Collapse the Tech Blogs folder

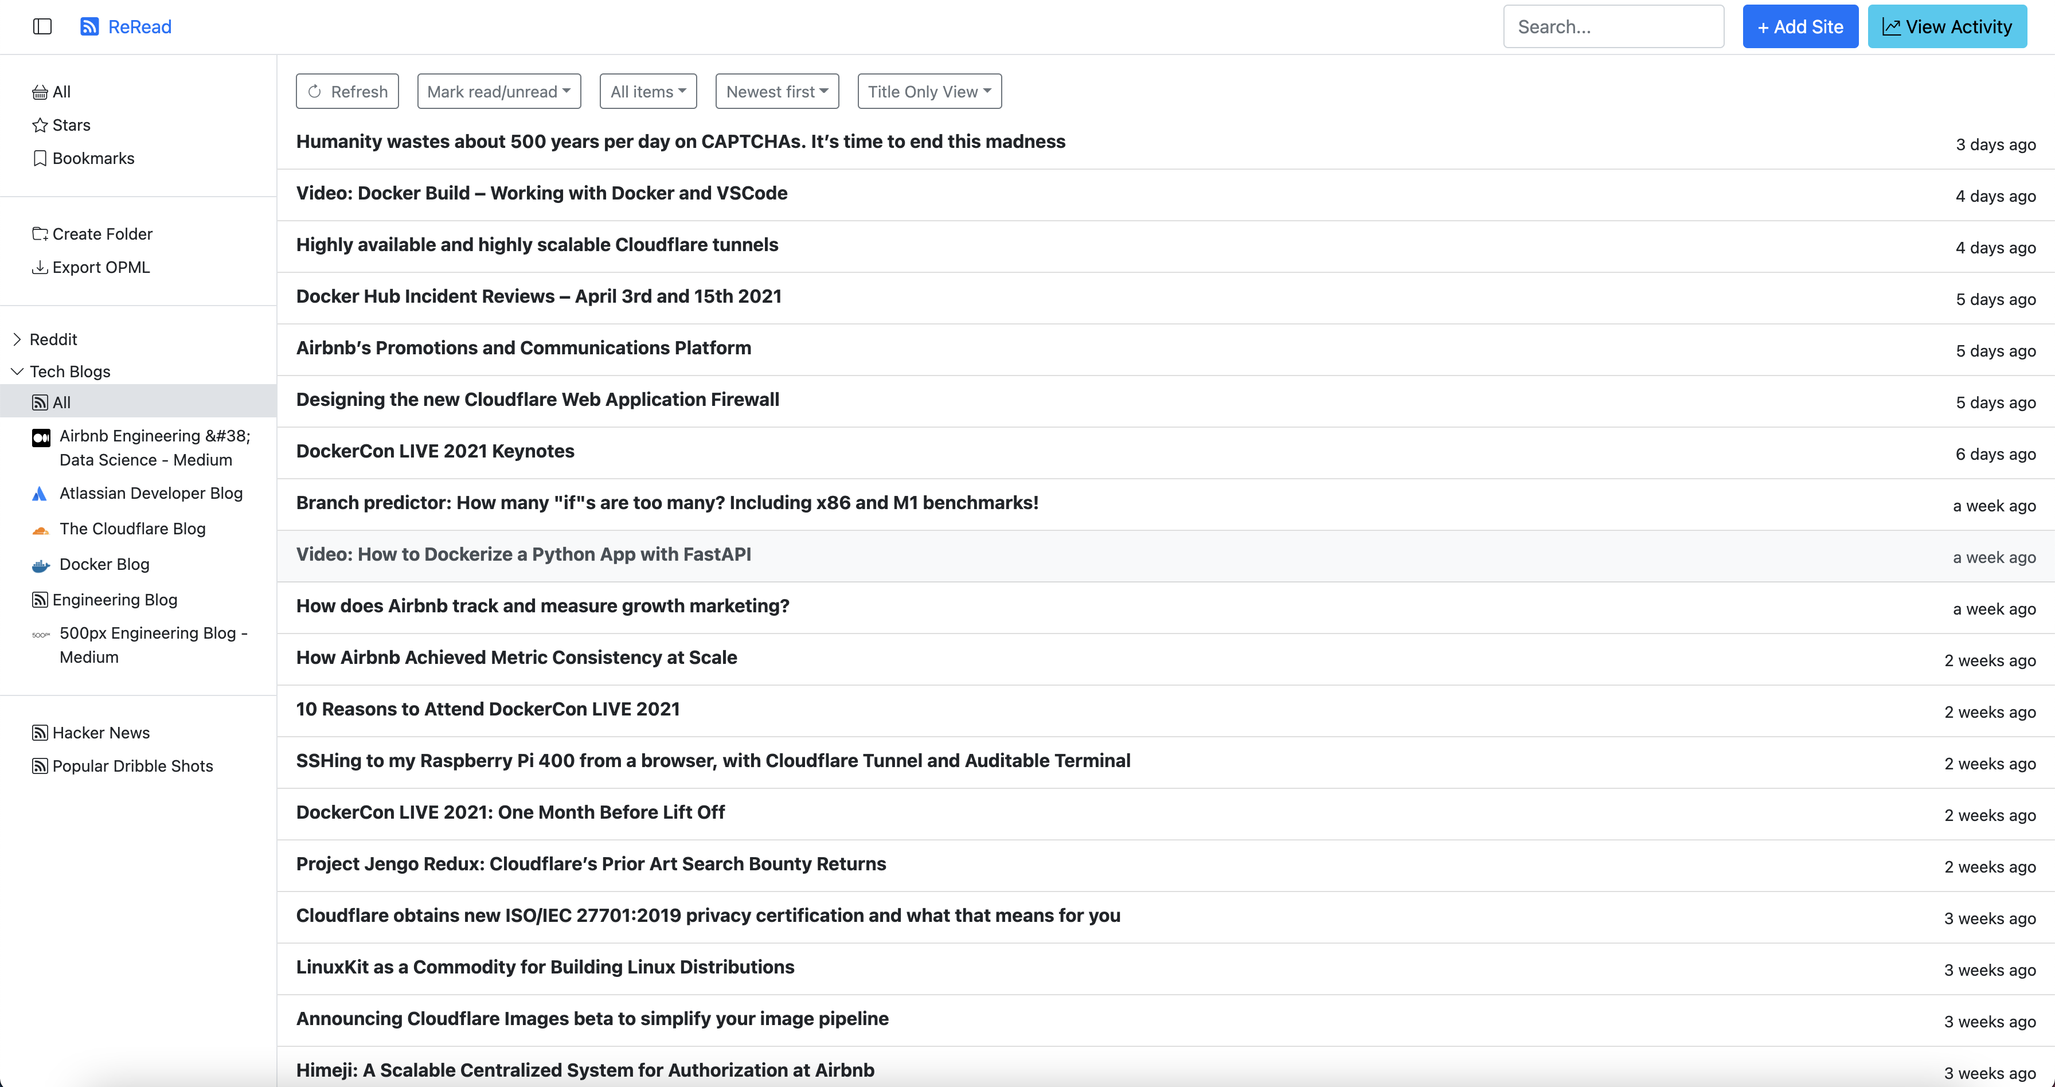click(x=18, y=372)
